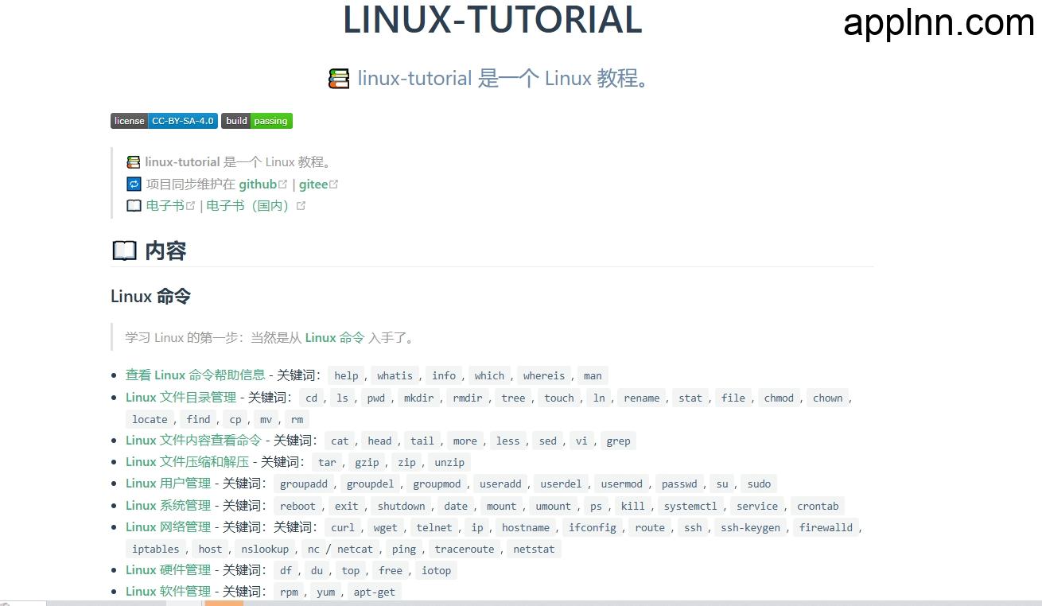The height and width of the screenshot is (606, 1042).
Task: Click the man keyword
Action: pyautogui.click(x=593, y=375)
